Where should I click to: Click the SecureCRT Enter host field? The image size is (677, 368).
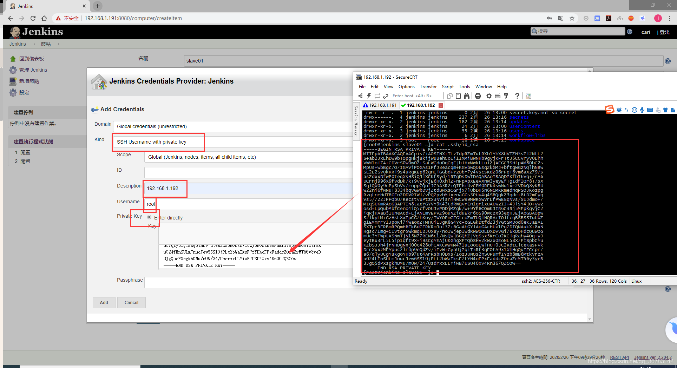coord(416,96)
